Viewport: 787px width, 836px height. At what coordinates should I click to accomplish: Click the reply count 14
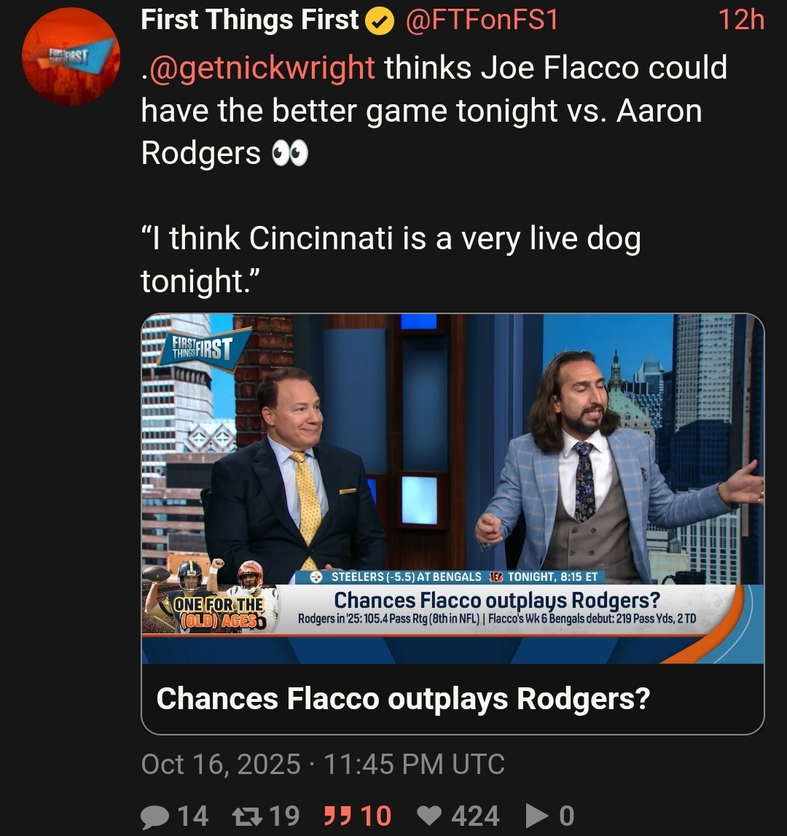click(x=192, y=816)
